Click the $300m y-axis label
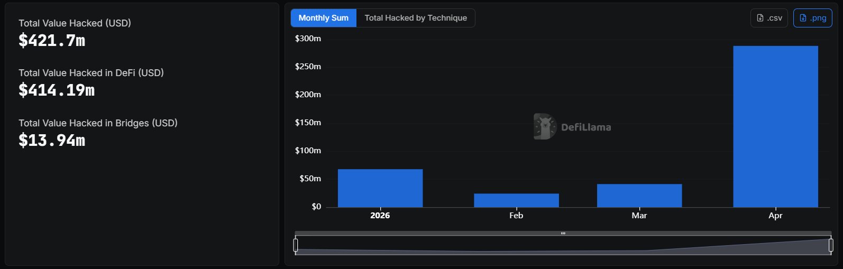Image resolution: width=843 pixels, height=269 pixels. [308, 39]
